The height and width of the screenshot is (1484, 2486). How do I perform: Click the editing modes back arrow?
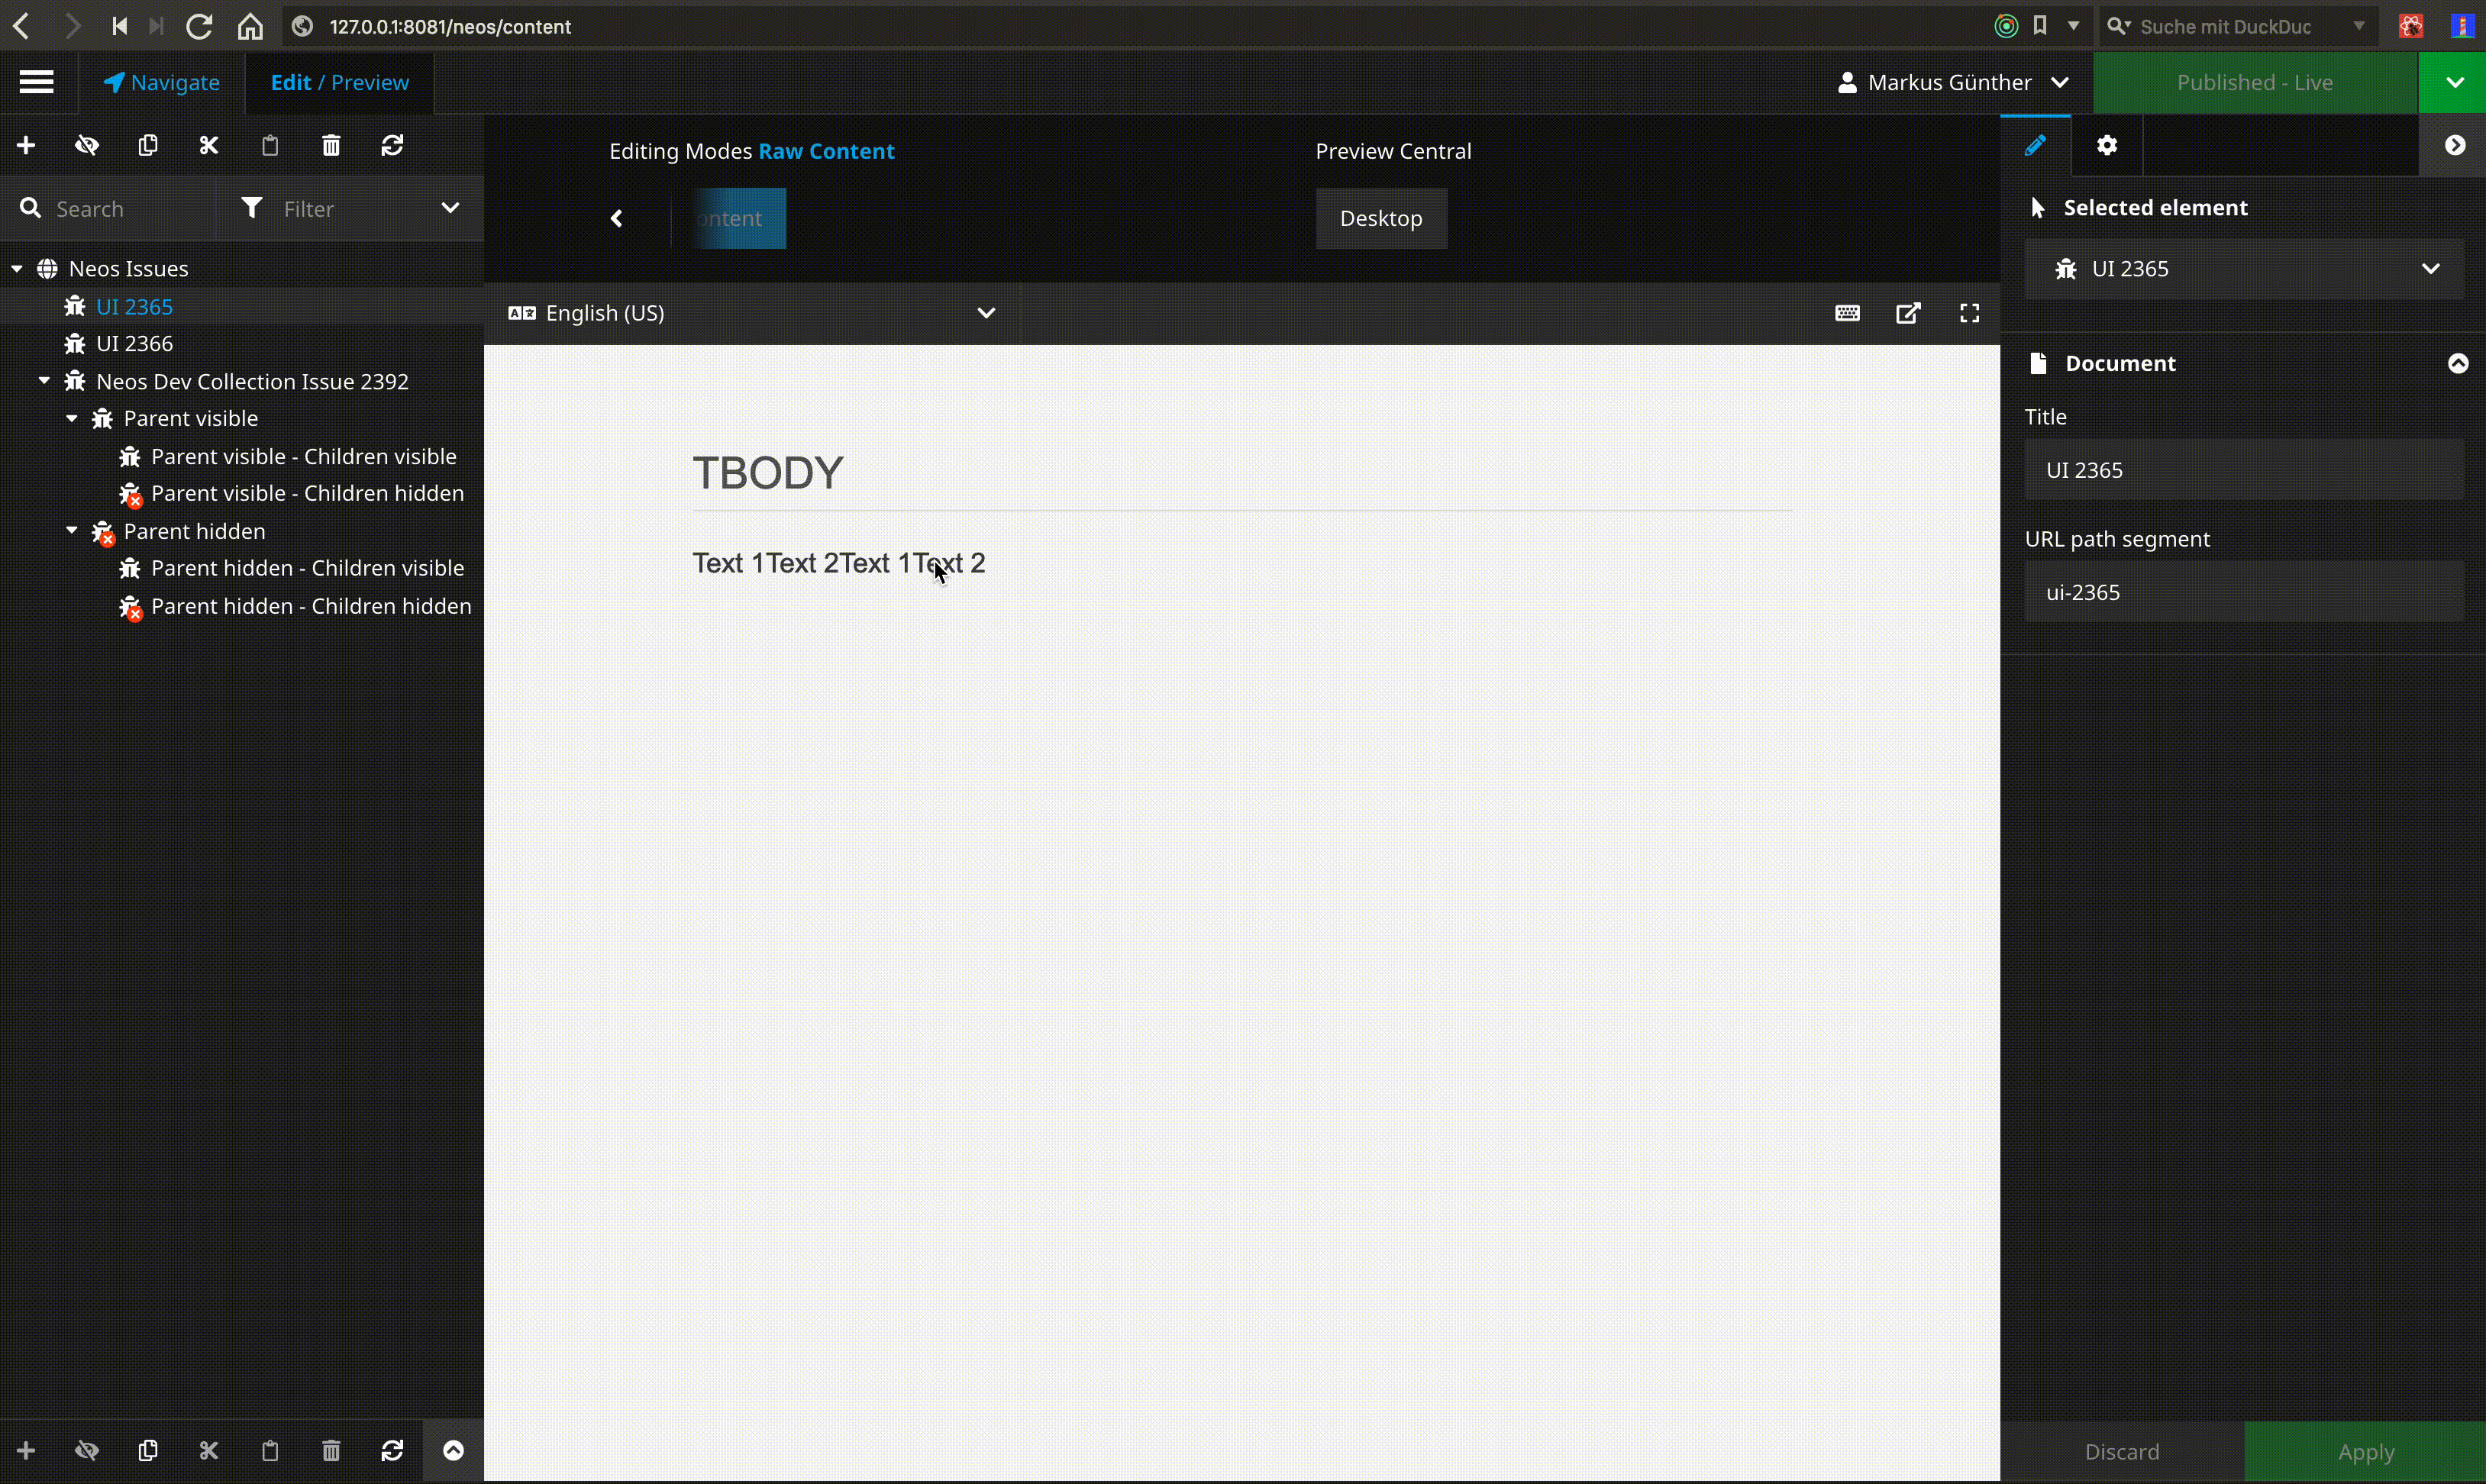[x=617, y=218]
